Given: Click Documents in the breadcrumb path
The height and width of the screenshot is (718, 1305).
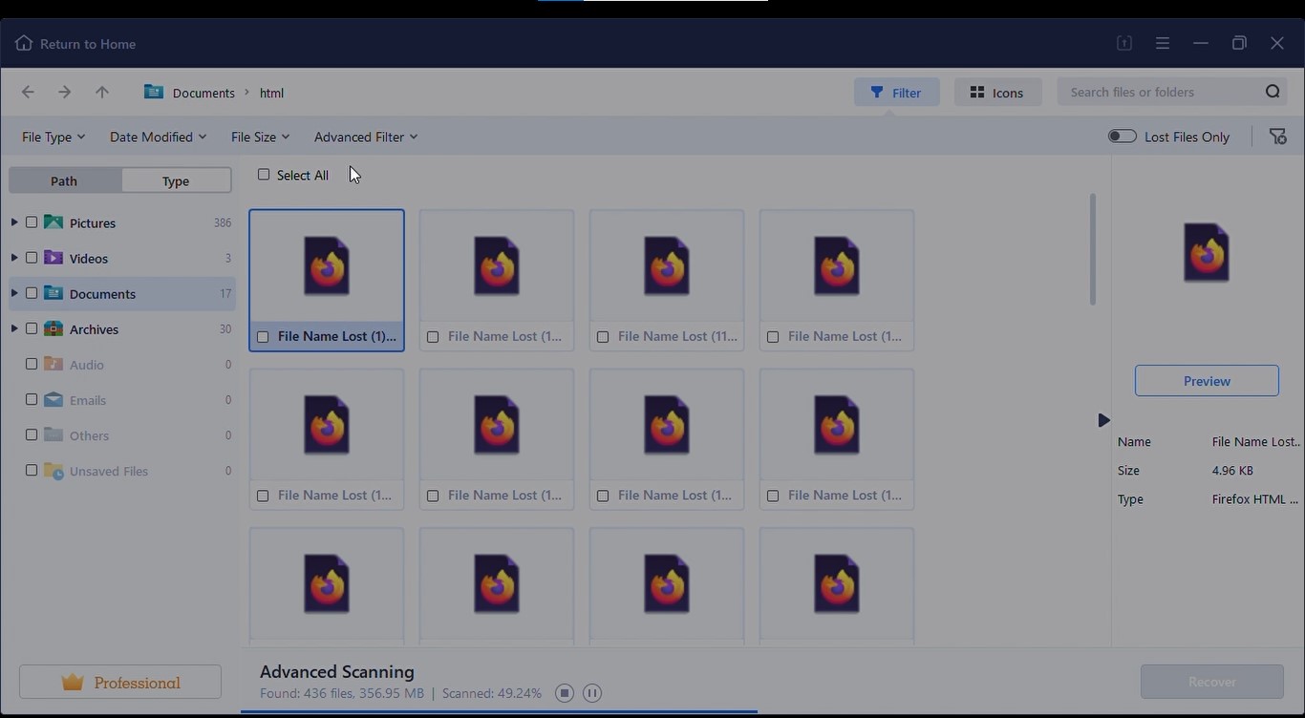Looking at the screenshot, I should (203, 93).
